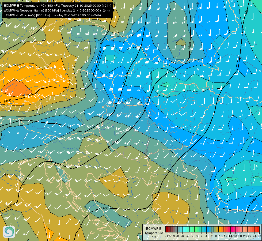Click the '°C' unit in legend
Viewport: 262px width, 241px height.
[154, 237]
